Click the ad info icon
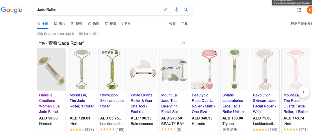 point(183,43)
